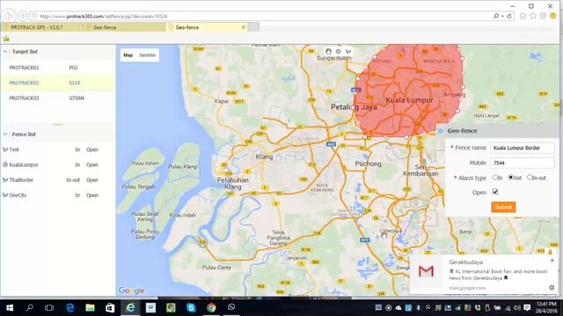Viewport: 563px width, 316px height.
Task: Click the search magnifier in address bar
Action: (x=496, y=16)
